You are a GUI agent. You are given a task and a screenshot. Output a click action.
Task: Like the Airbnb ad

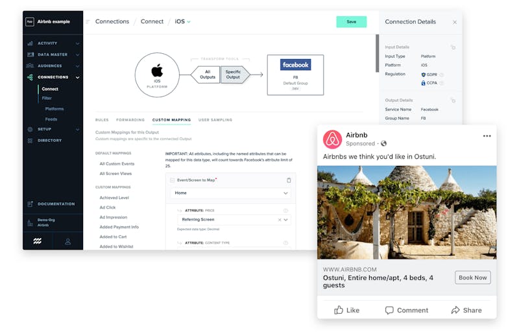pyautogui.click(x=346, y=310)
